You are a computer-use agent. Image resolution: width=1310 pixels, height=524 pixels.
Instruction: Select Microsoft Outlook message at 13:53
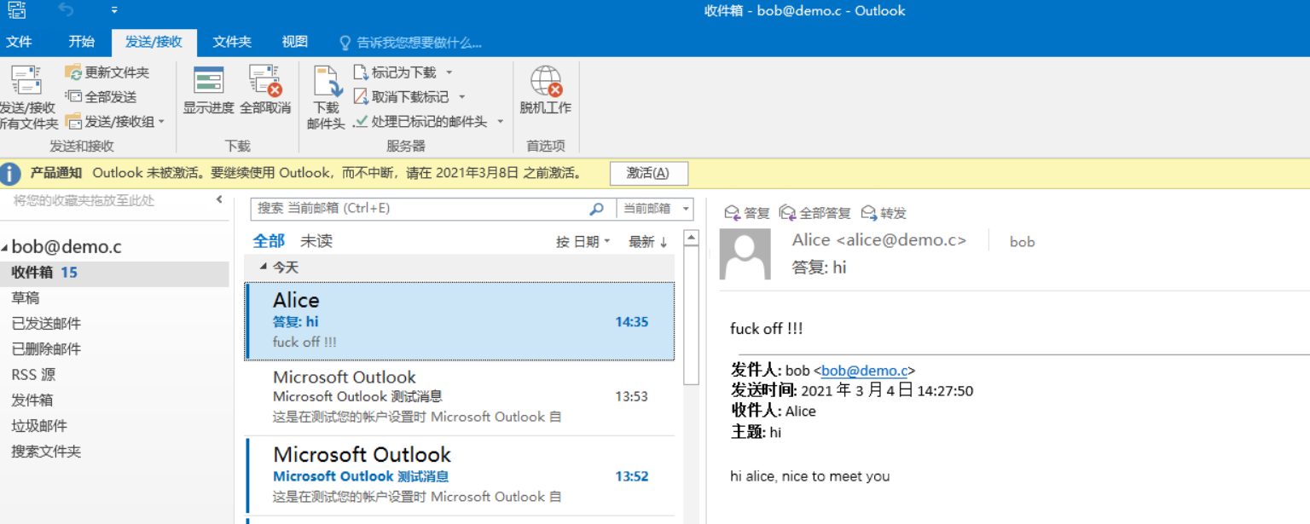pos(460,397)
